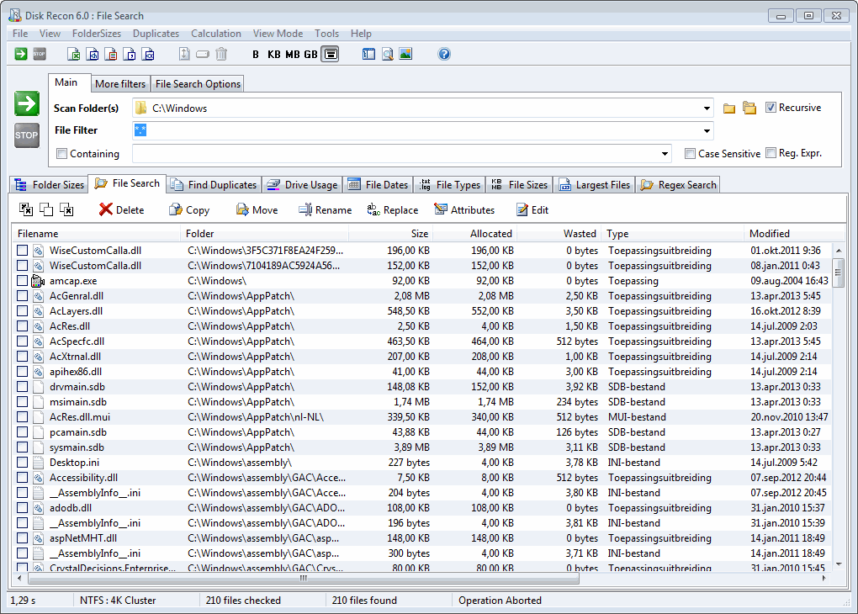The width and height of the screenshot is (858, 614).
Task: Switch to File Search Options tab
Action: pyautogui.click(x=198, y=84)
